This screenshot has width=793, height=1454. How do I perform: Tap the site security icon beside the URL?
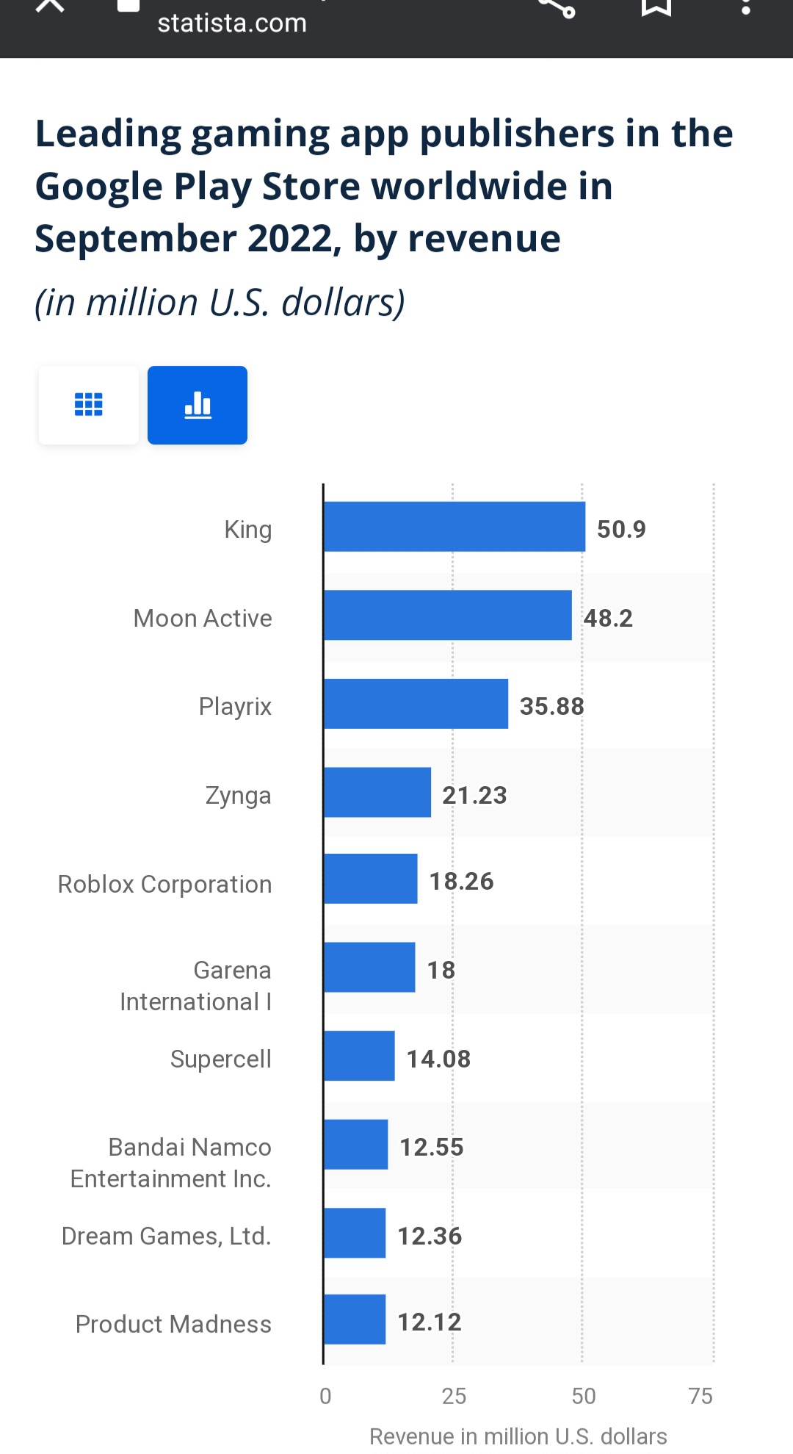pos(128,6)
